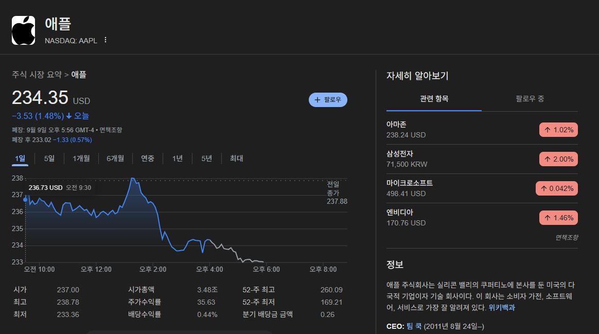Click the 0.042% change badge for 마이크로소프트
The width and height of the screenshot is (599, 334).
557,188
